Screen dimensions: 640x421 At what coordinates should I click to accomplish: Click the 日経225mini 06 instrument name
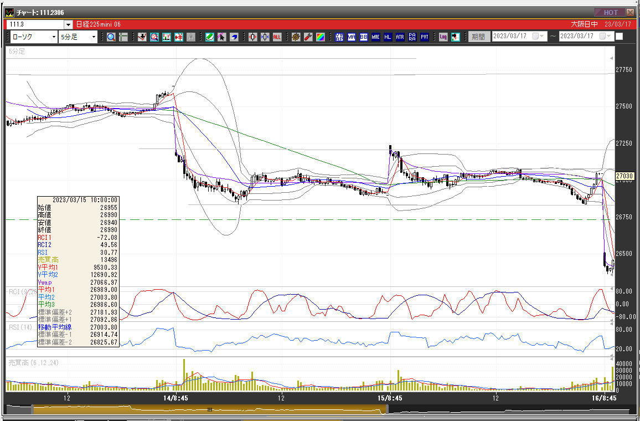[99, 24]
